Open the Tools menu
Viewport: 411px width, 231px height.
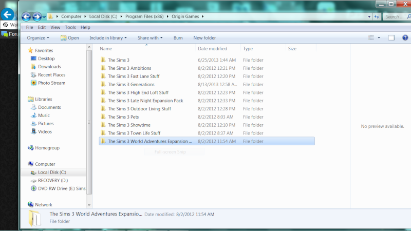70,27
